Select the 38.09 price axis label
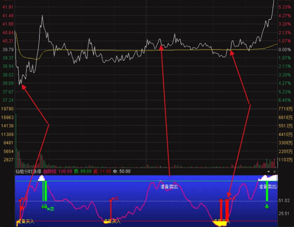This screenshot has width=294, height=227. pos(8,83)
